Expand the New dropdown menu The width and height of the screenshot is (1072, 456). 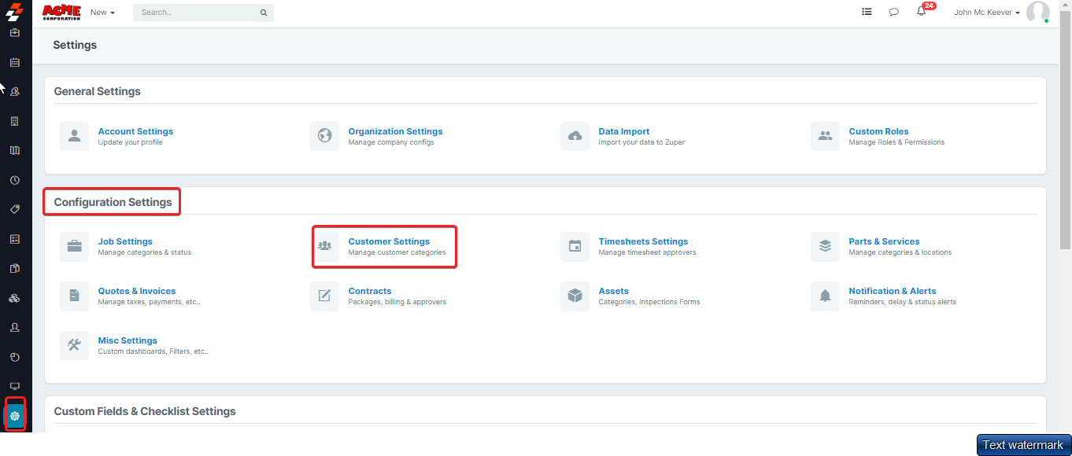pyautogui.click(x=102, y=13)
